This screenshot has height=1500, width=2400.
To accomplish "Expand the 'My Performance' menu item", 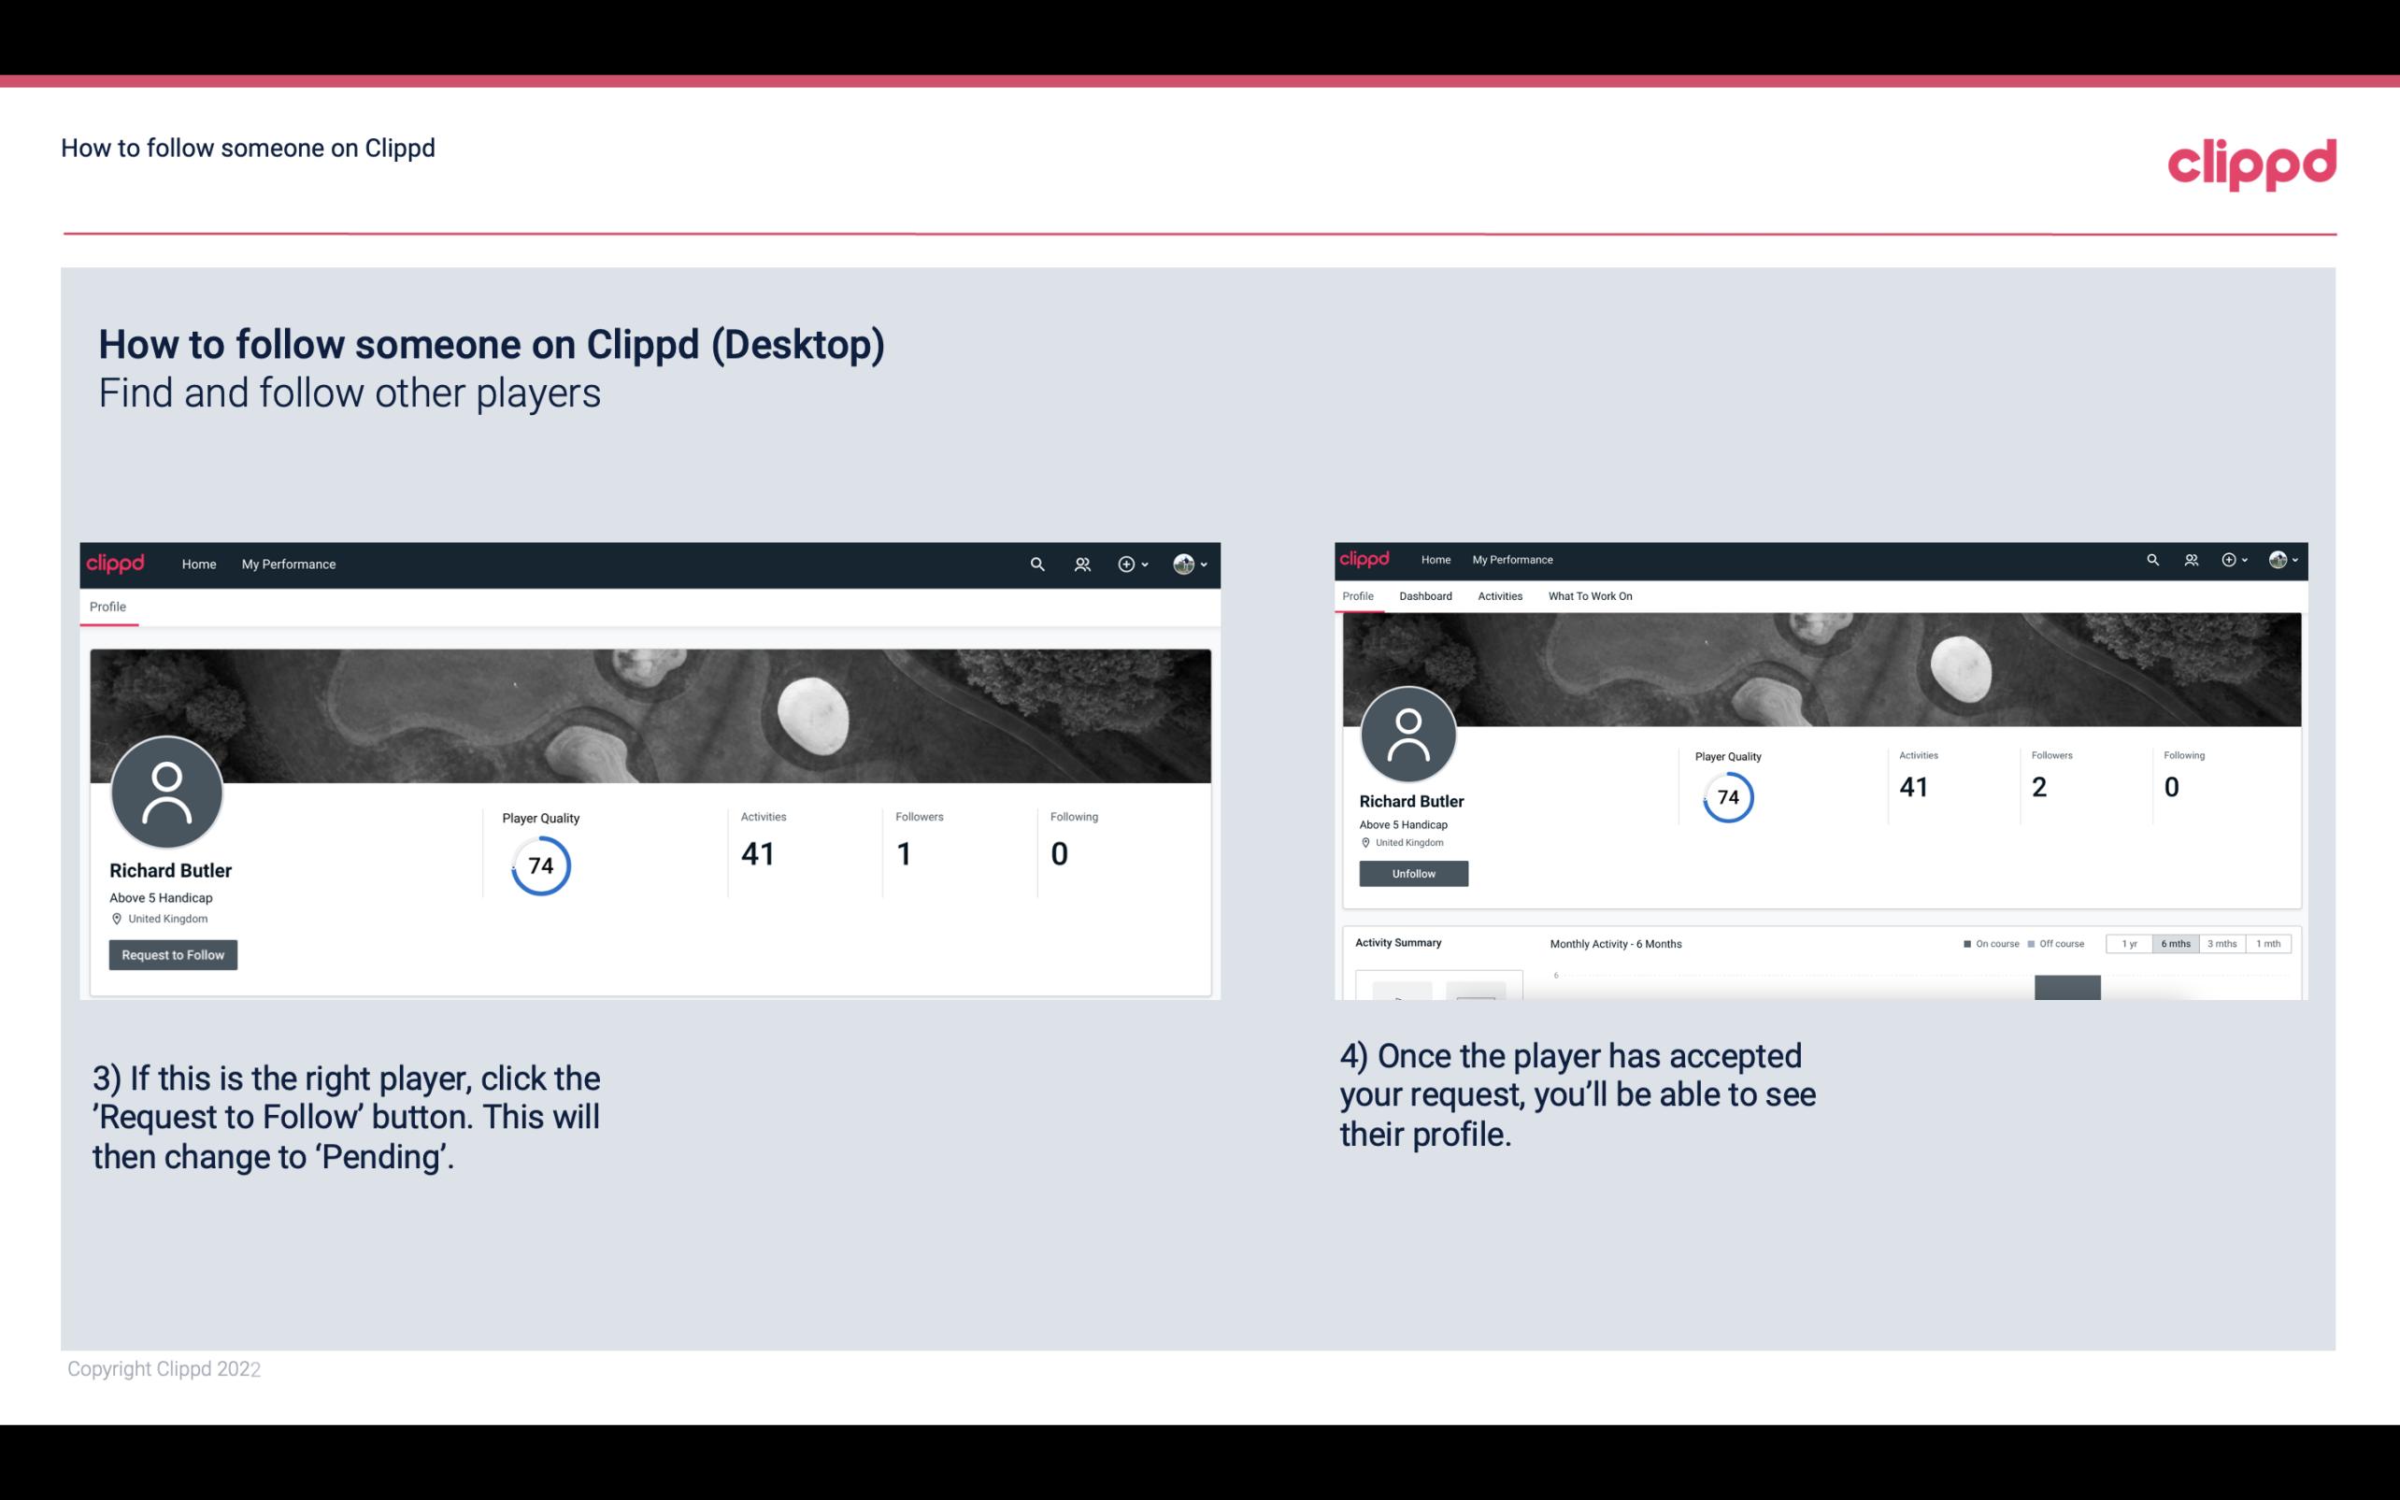I will click(289, 564).
